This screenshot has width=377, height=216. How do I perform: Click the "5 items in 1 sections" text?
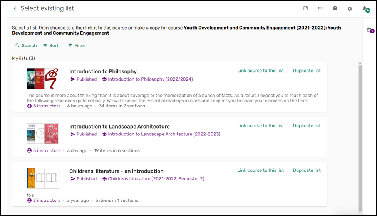[x=117, y=200]
